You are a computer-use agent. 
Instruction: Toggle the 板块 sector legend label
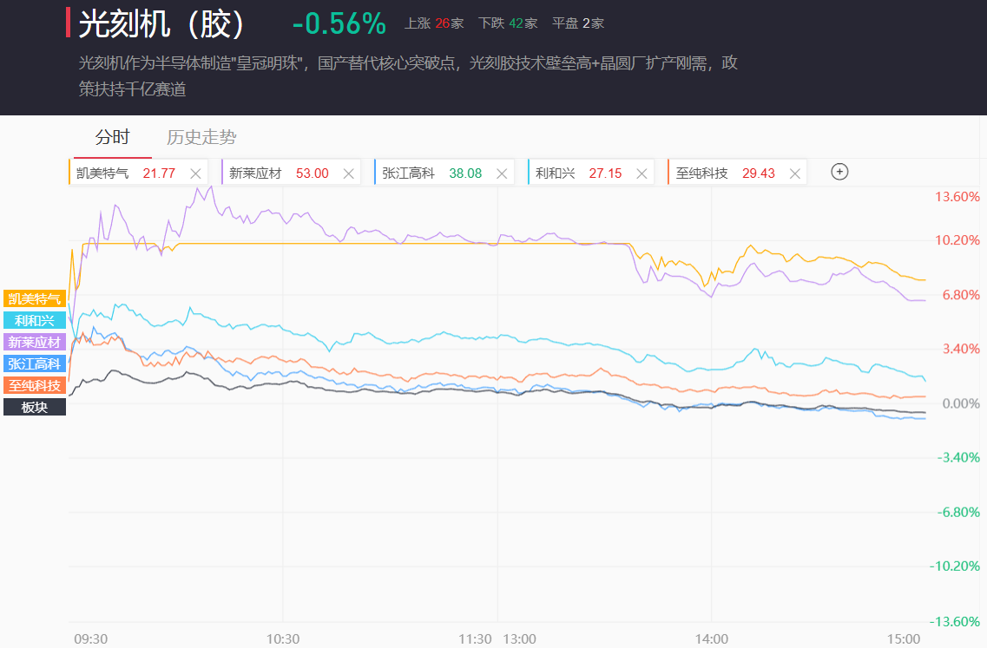(35, 407)
